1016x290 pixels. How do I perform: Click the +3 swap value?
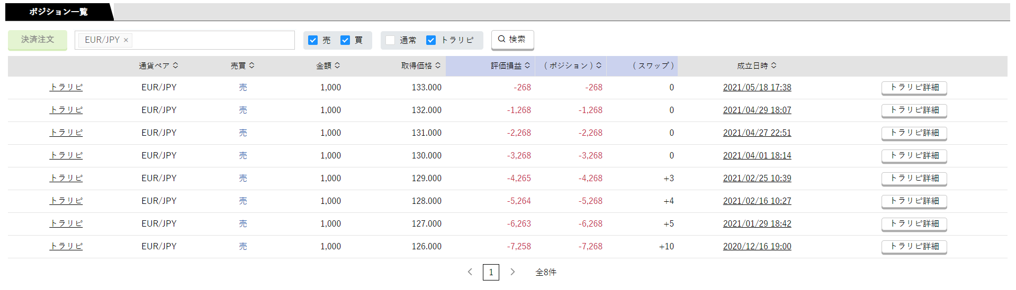(669, 178)
